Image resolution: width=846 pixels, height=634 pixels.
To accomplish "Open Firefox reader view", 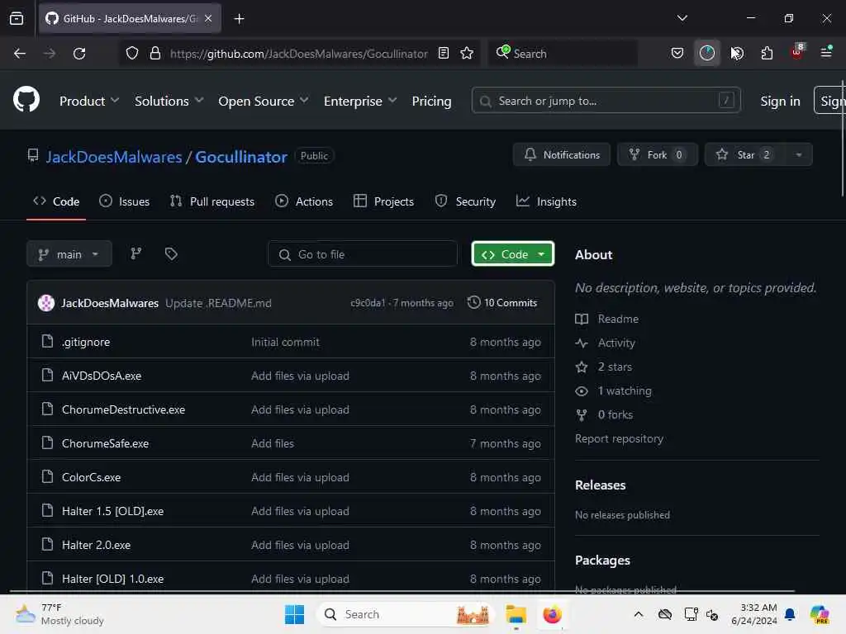I will pos(444,53).
